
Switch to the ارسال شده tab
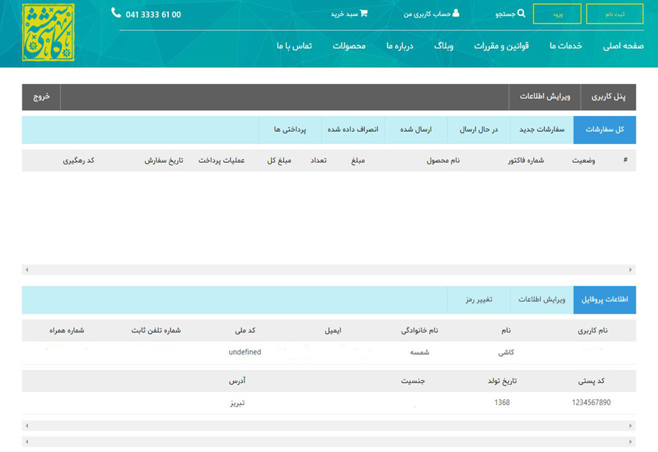(x=416, y=130)
